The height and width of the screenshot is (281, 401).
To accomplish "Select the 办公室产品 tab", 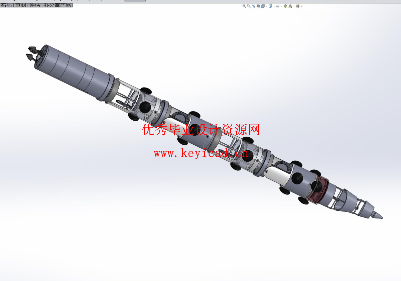I will pyautogui.click(x=57, y=5).
